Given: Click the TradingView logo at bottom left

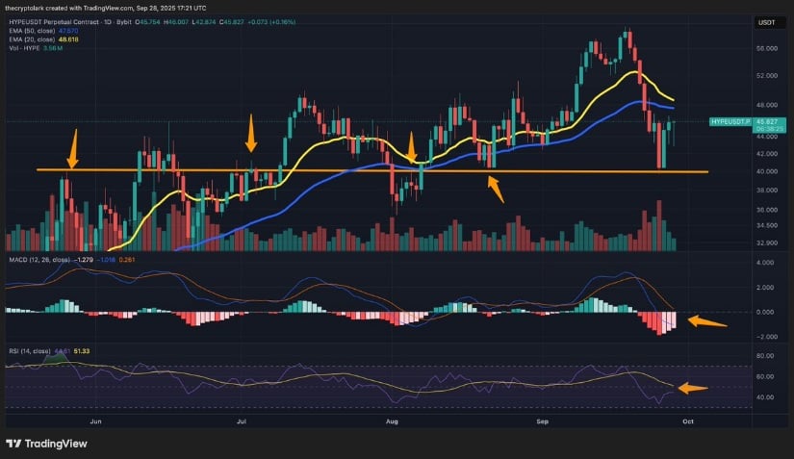Looking at the screenshot, I should 46,443.
